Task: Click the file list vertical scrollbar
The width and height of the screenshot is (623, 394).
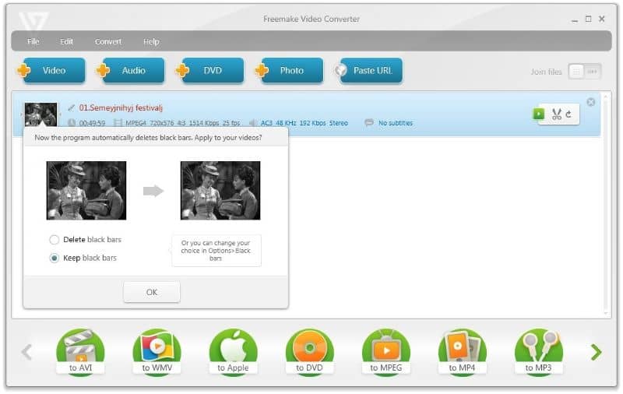Action: 606,204
